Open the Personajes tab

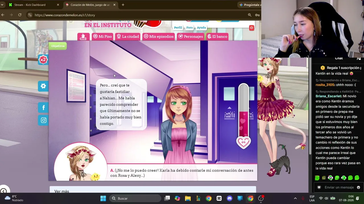coord(191,37)
